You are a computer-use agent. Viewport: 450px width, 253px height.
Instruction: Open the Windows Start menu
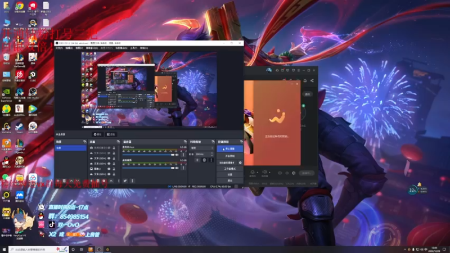coord(4,250)
